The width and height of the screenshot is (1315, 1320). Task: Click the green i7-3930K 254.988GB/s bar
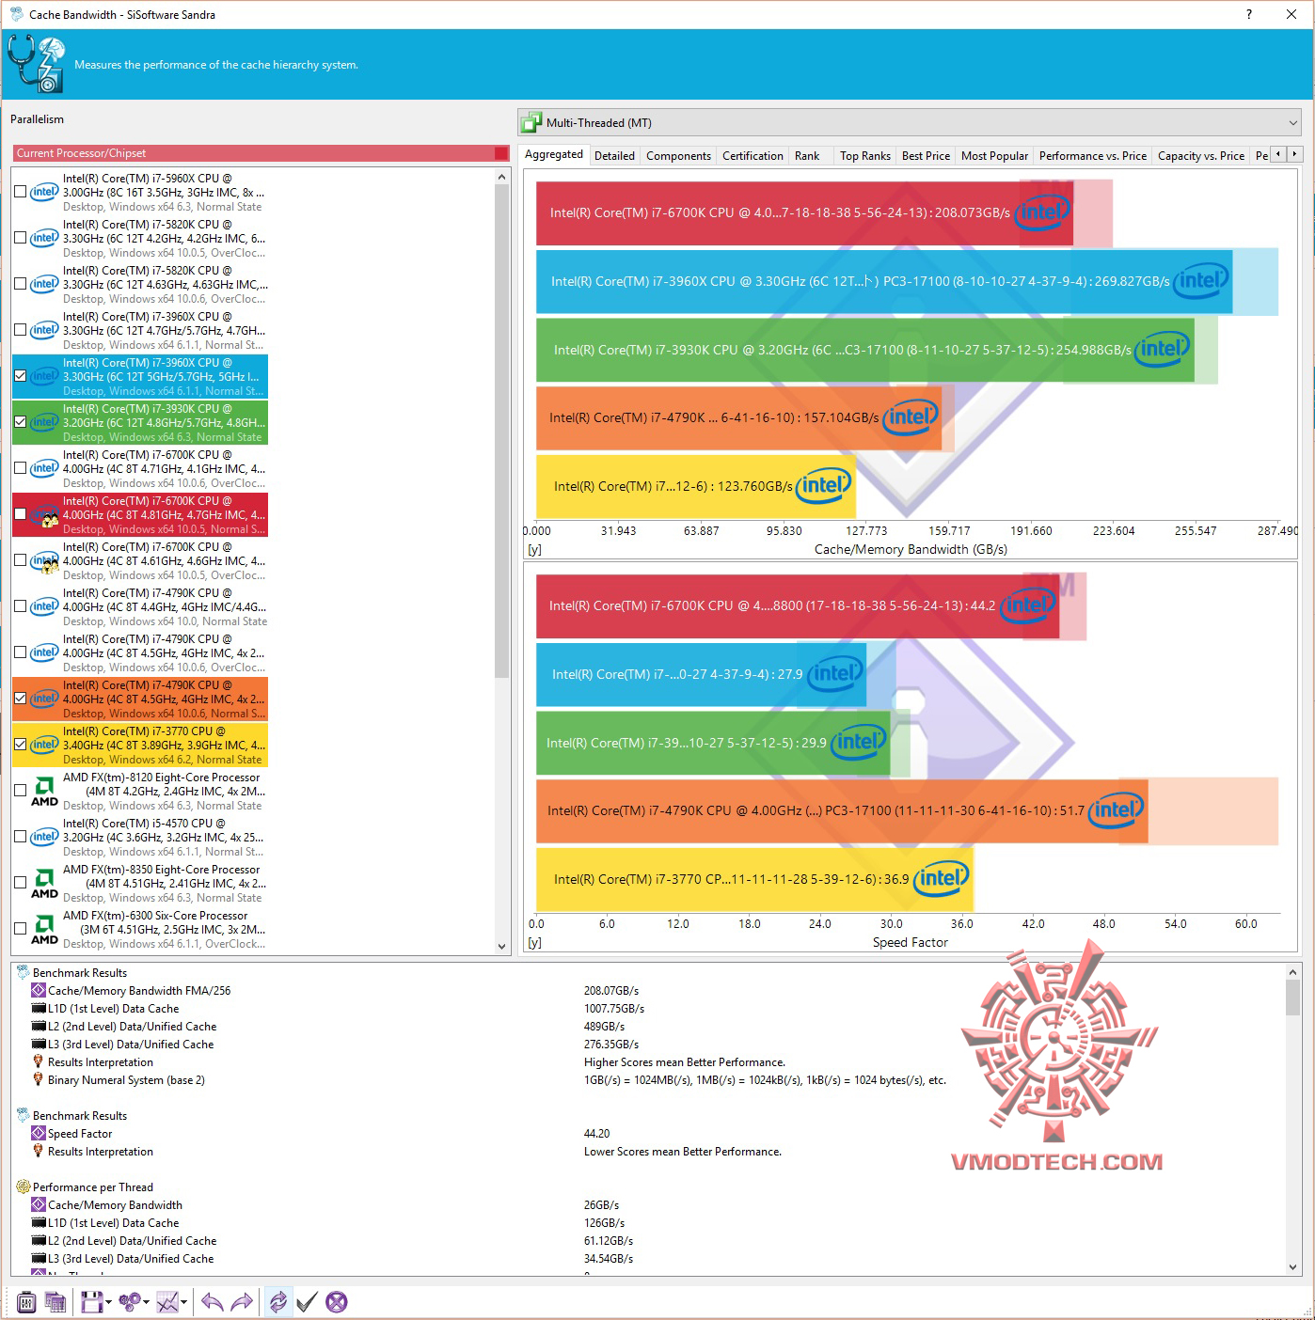coord(865,350)
